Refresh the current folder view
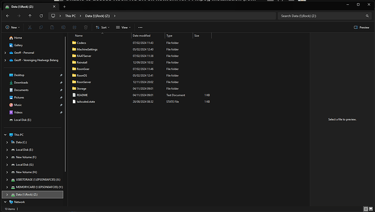The width and height of the screenshot is (375, 212). pos(41,16)
